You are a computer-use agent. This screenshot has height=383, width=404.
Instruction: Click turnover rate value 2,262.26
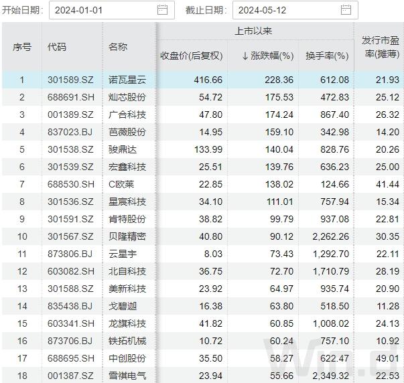(331, 236)
